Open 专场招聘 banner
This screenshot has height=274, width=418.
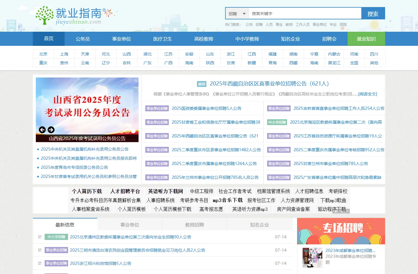[x=341, y=231]
